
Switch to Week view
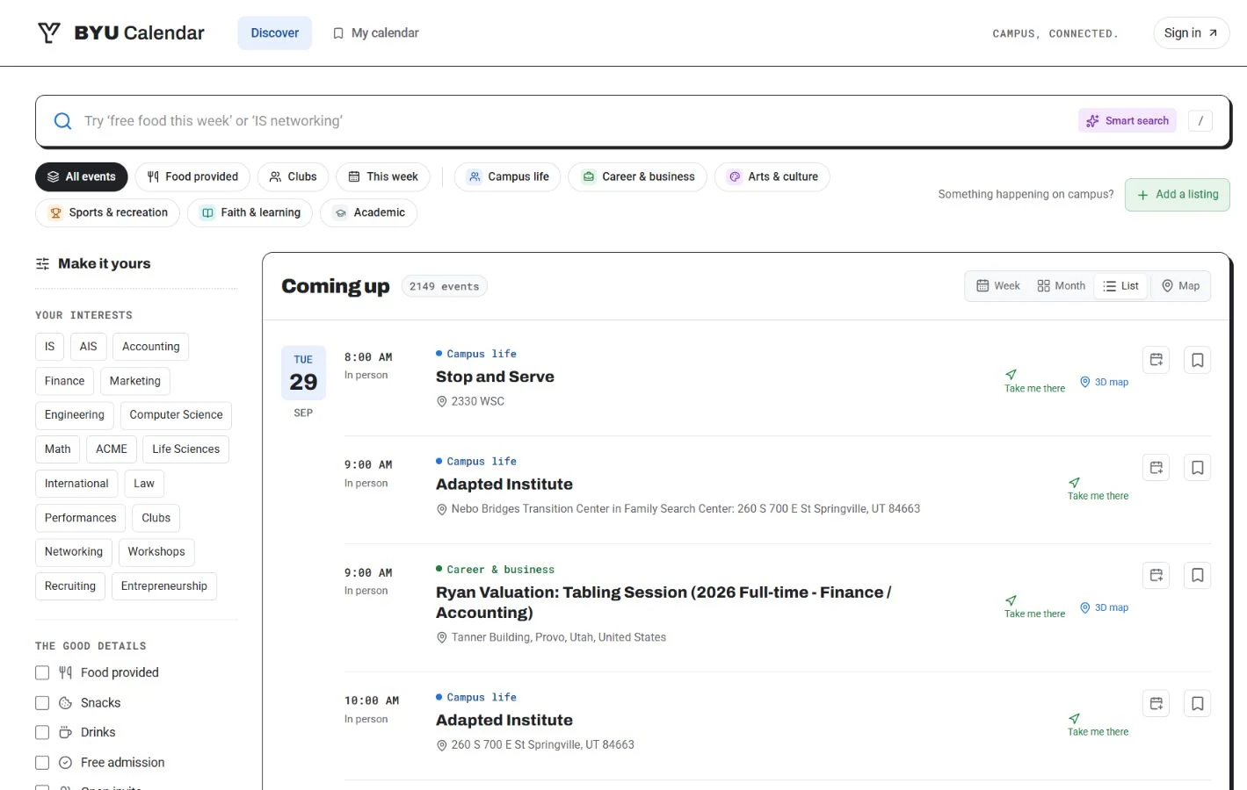[998, 286]
